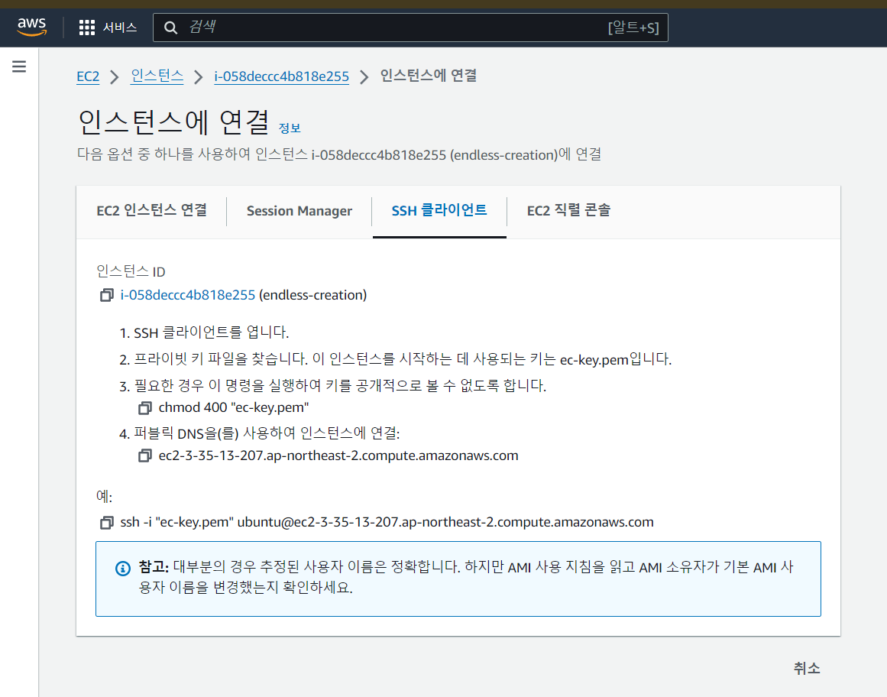Copy the ssh -i example command icon
Screen dimensions: 887x697
[x=106, y=522]
